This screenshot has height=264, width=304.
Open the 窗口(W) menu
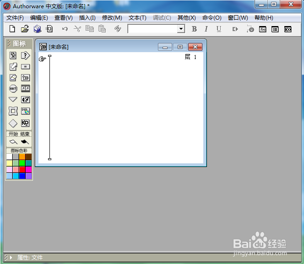(238, 18)
